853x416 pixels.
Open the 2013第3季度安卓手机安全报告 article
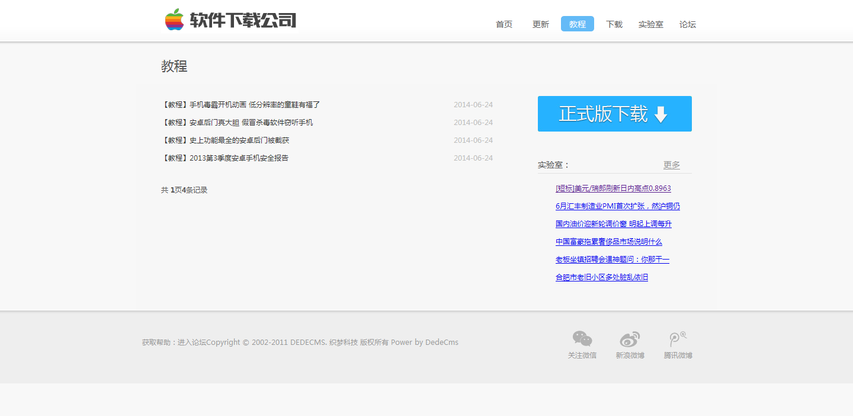225,158
